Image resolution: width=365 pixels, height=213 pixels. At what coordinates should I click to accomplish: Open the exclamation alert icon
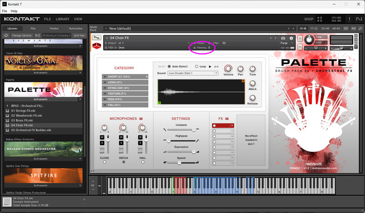349,19
